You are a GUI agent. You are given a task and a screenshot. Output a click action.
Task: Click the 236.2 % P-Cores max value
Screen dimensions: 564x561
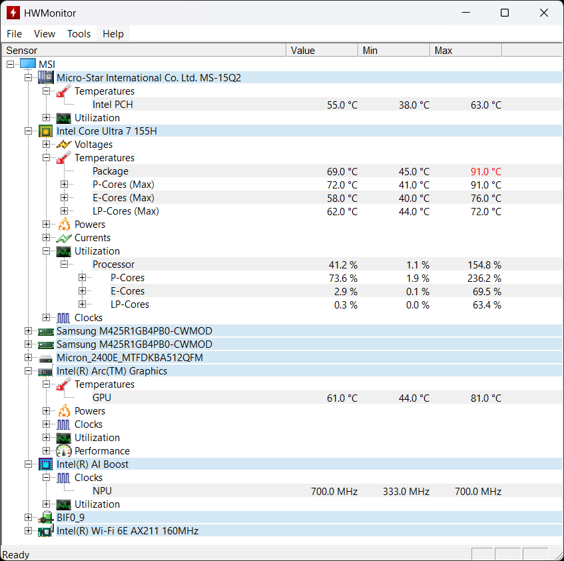(485, 278)
